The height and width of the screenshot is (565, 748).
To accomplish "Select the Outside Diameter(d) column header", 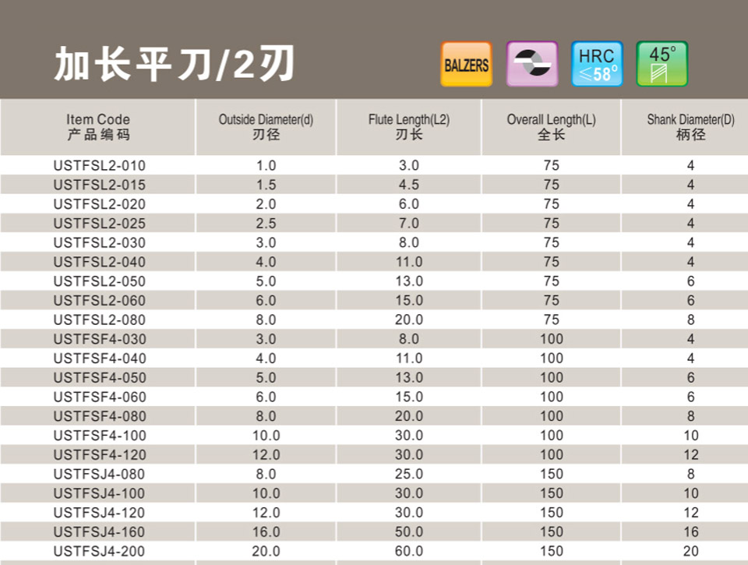I will [266, 126].
